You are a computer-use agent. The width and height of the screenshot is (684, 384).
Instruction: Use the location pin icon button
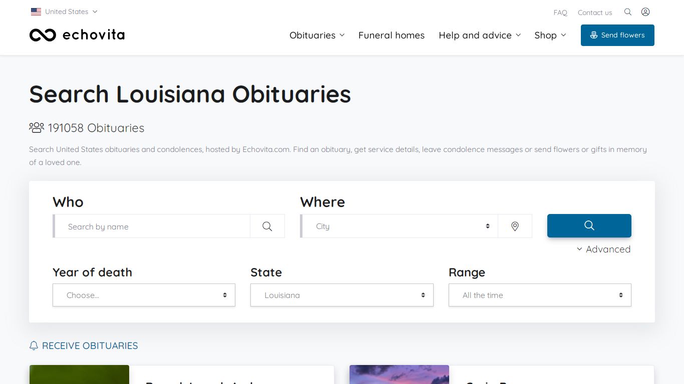tap(515, 226)
